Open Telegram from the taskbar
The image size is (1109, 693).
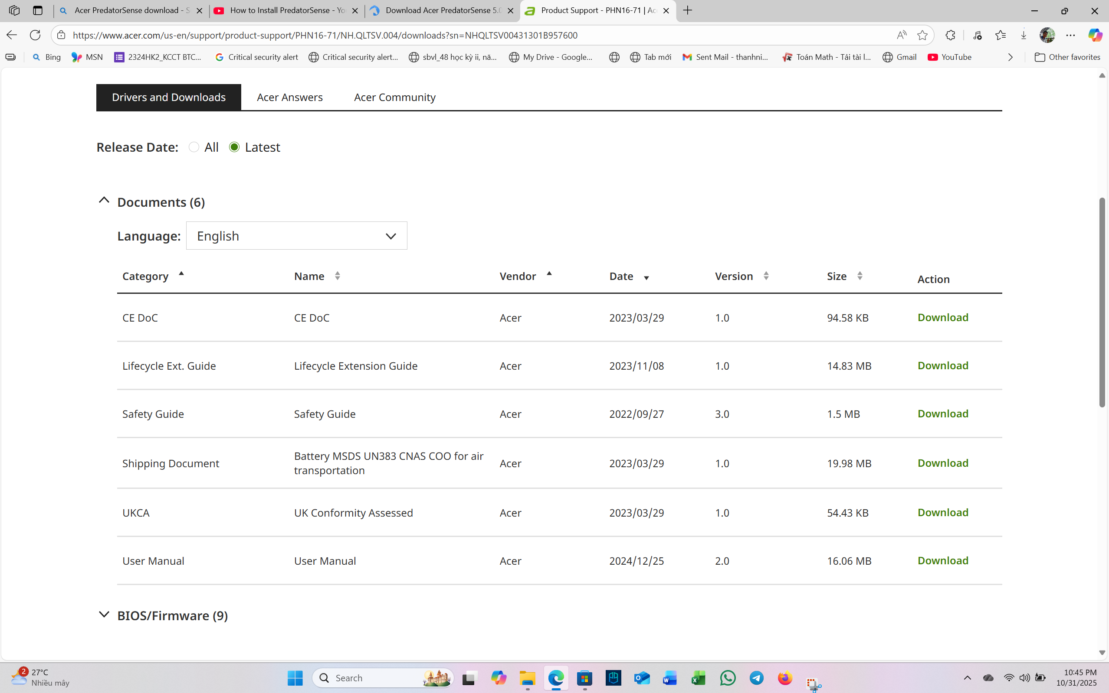coord(756,677)
